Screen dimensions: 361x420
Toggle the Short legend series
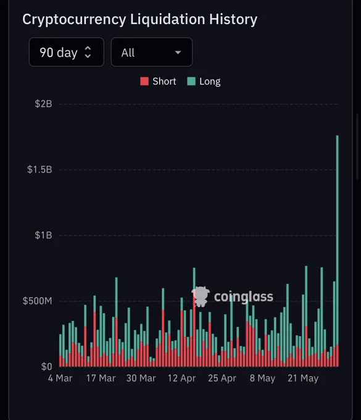(158, 81)
